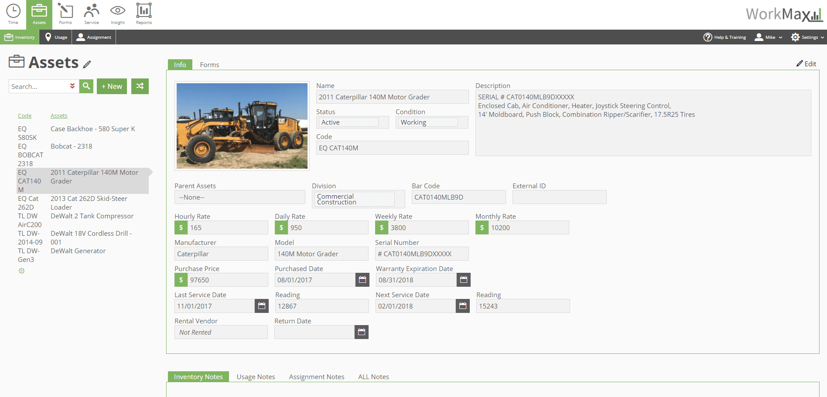
Task: Click the Edit link above the info panel
Action: coord(806,64)
